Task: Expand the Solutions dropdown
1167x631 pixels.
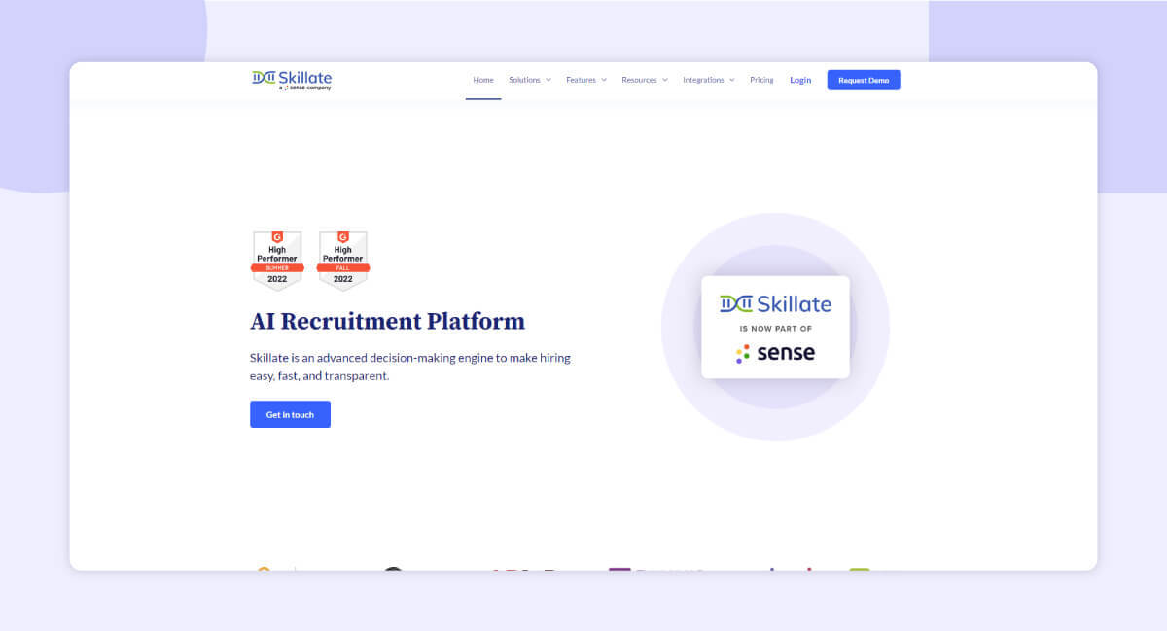Action: coord(529,80)
